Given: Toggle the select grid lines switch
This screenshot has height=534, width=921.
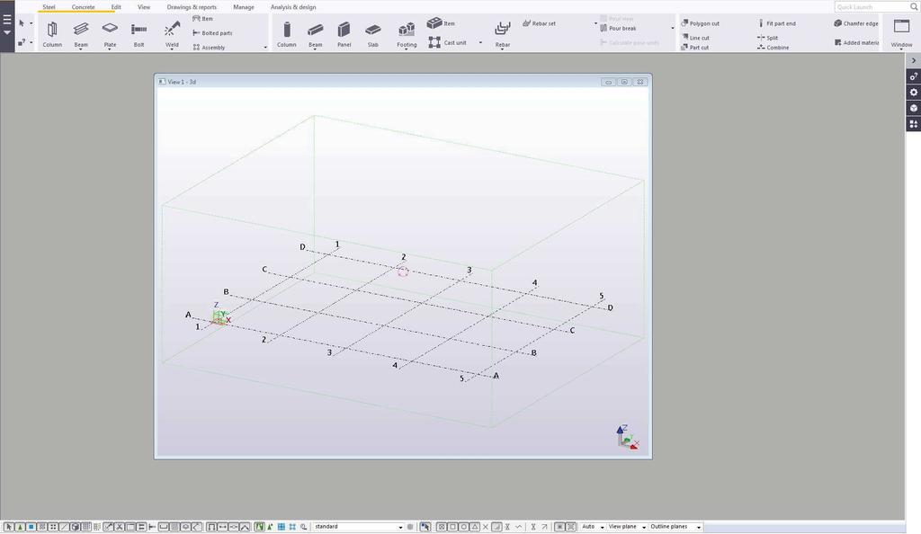Looking at the screenshot, I should pyautogui.click(x=97, y=527).
